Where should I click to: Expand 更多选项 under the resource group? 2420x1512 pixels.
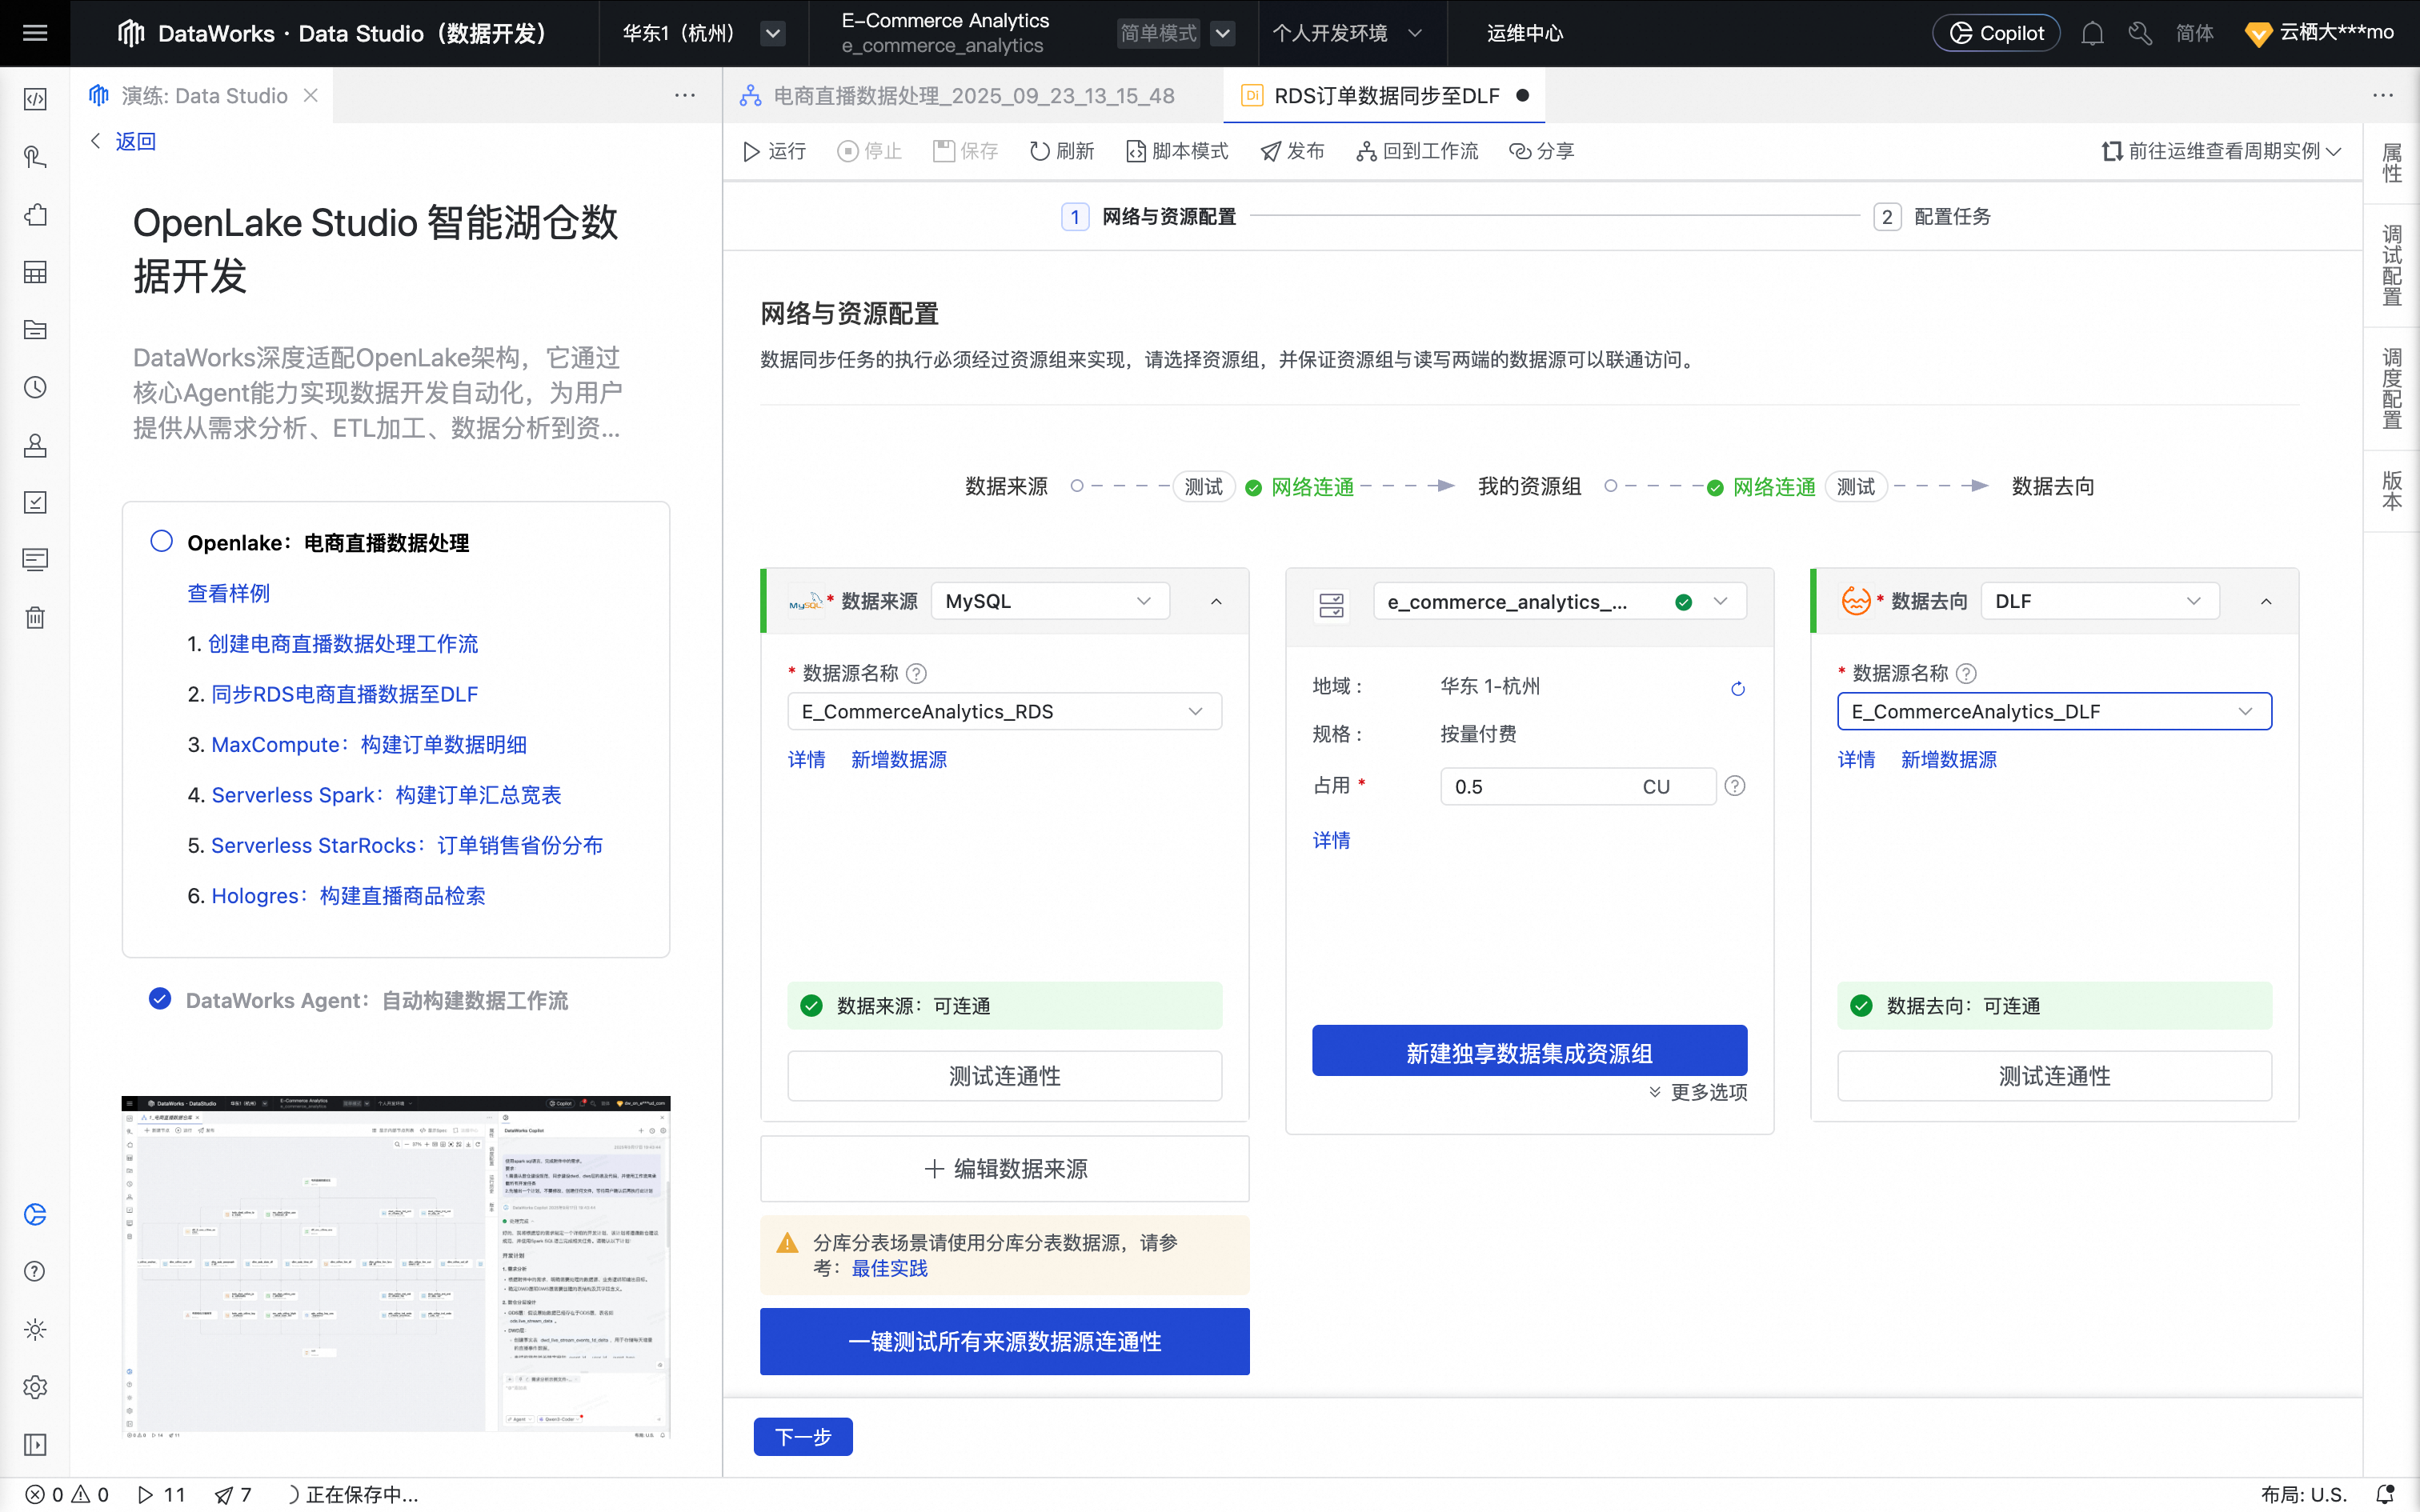click(1698, 1092)
